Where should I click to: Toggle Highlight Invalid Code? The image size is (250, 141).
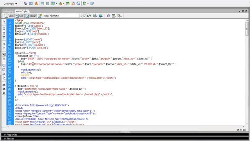click(4, 59)
